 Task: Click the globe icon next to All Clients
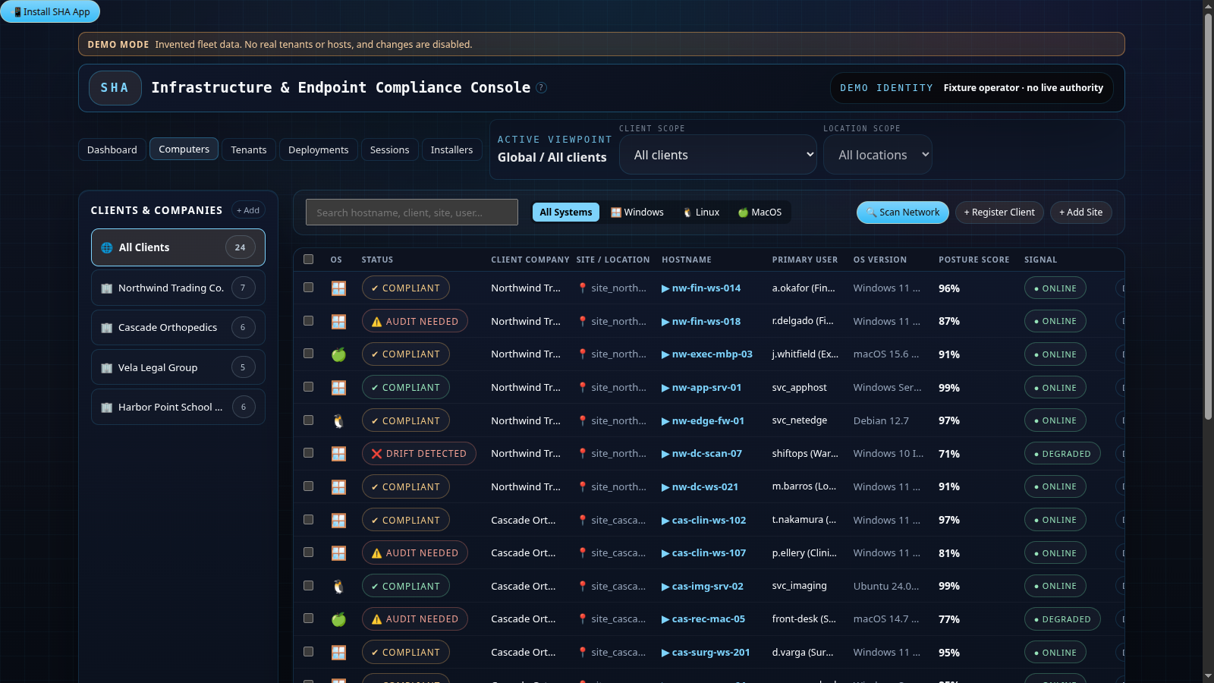coord(107,247)
